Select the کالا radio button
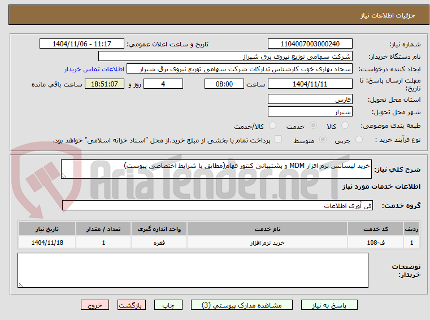This screenshot has width=430, height=320. 345,126
